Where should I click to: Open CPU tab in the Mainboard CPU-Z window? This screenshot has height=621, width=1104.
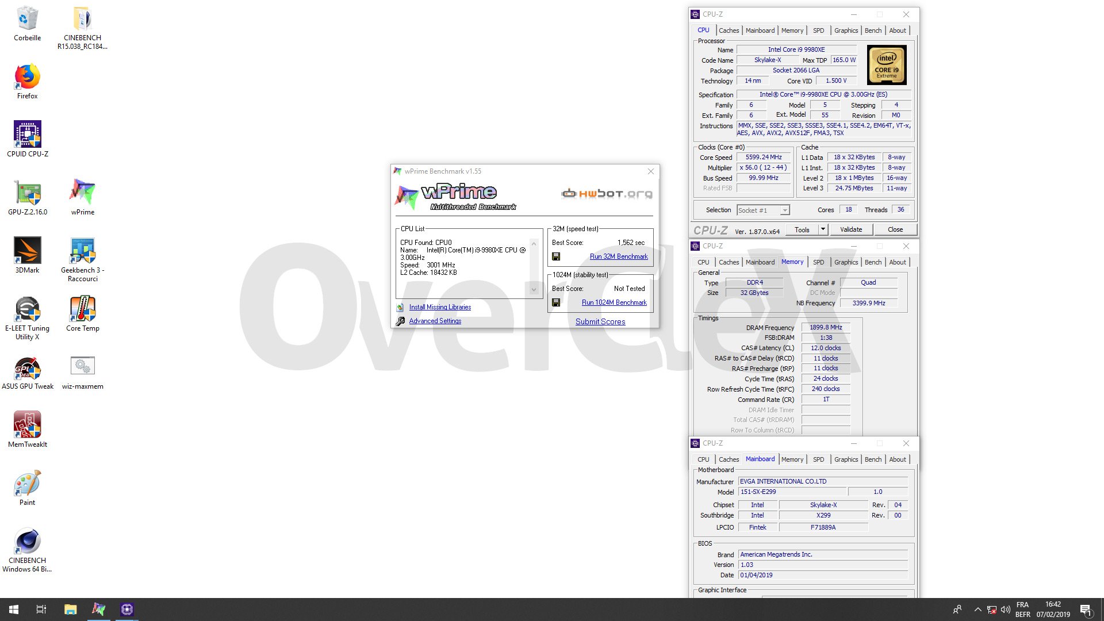point(703,459)
